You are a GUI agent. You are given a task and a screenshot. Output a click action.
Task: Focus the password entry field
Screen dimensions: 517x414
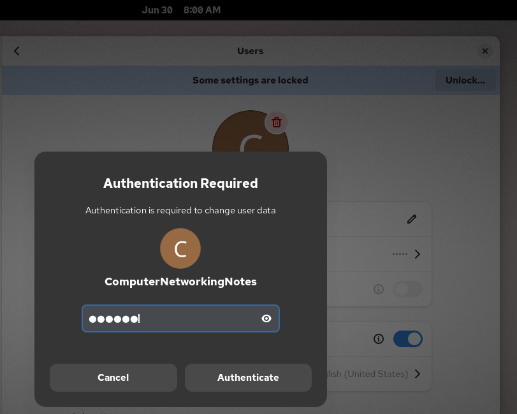(180, 318)
